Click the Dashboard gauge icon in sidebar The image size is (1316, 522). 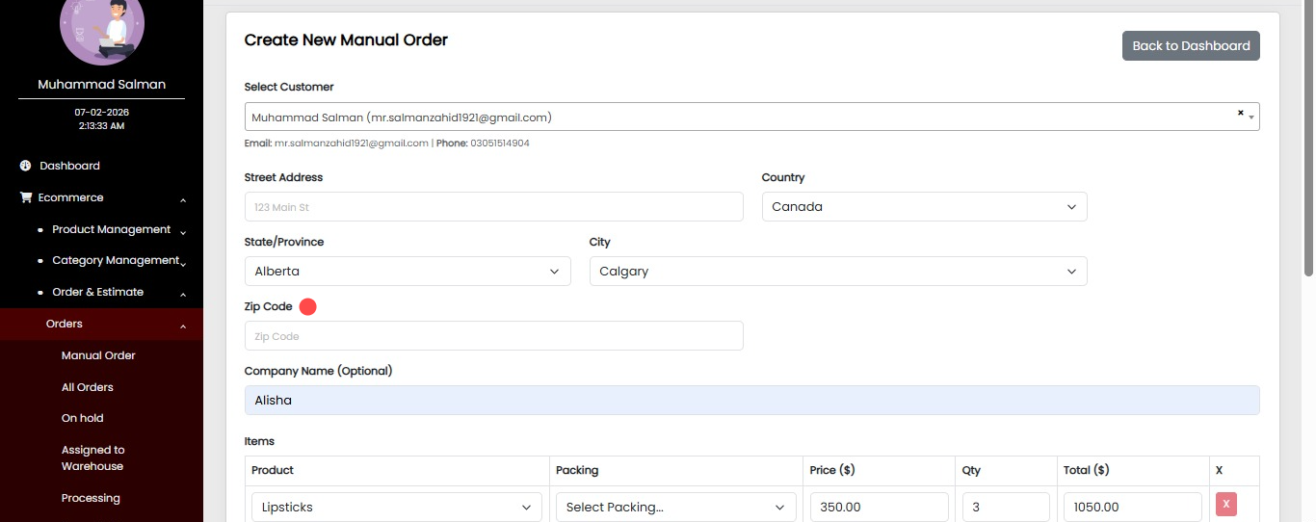pos(26,166)
